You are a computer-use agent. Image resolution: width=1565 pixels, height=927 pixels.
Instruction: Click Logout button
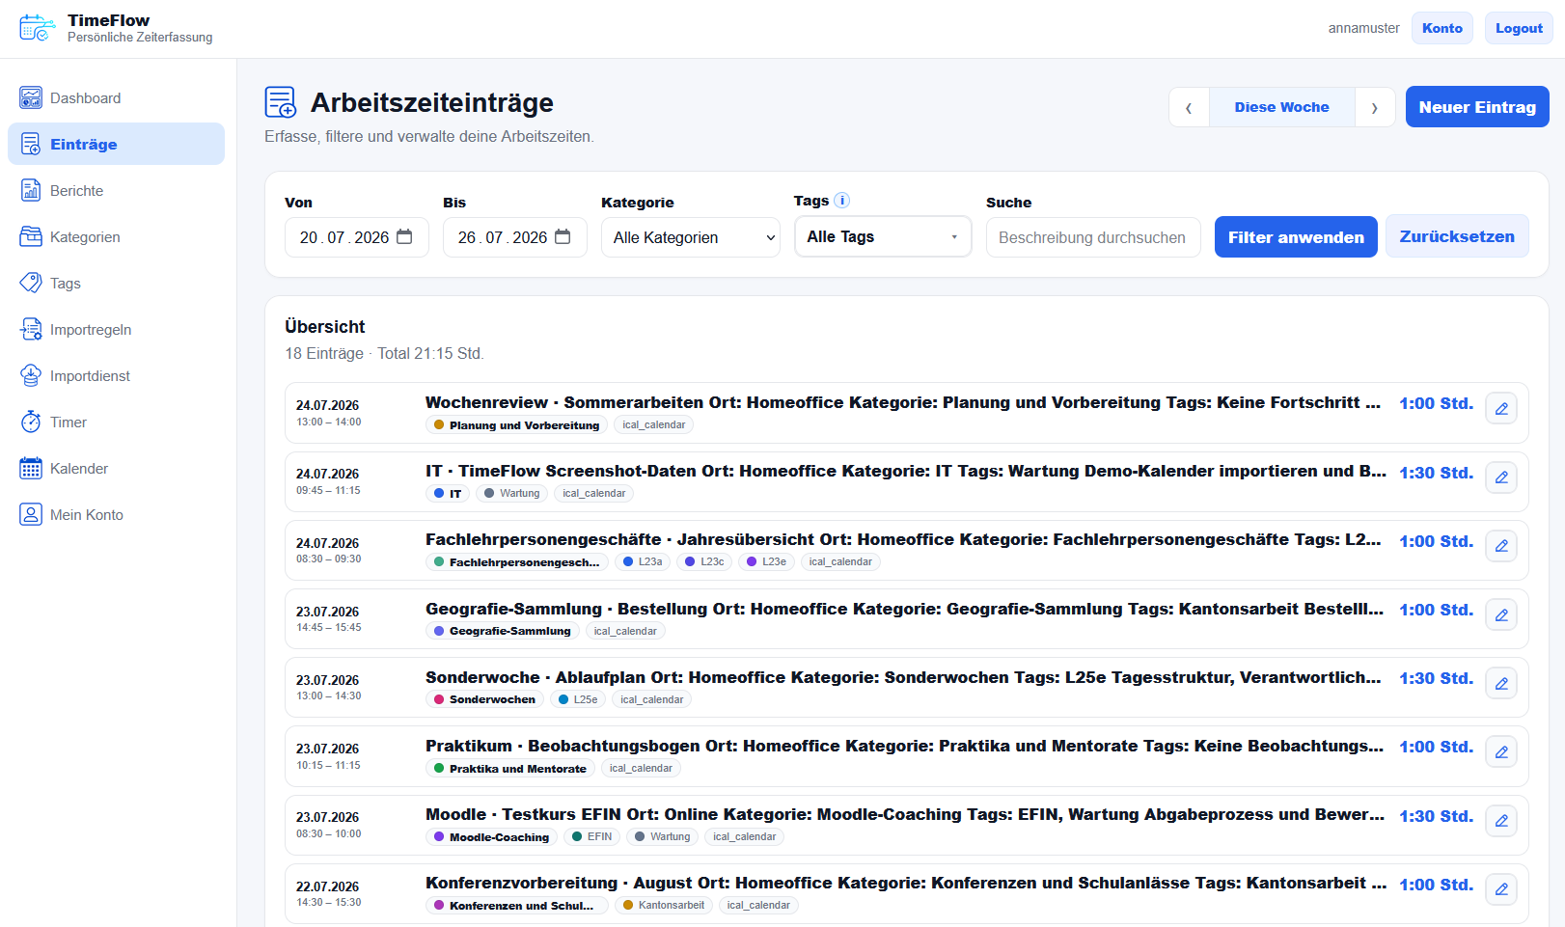(1519, 28)
